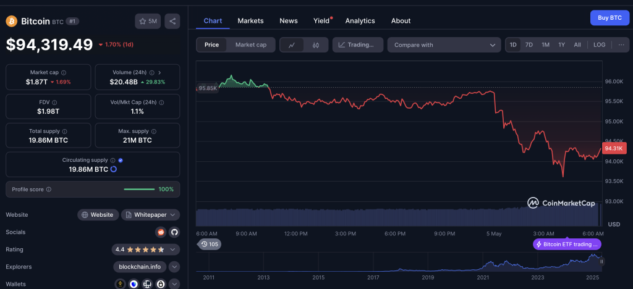The width and height of the screenshot is (633, 289).
Task: Click the 21M BTC max supply value
Action: (137, 140)
